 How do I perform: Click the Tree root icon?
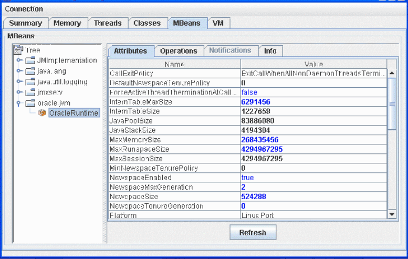18,49
